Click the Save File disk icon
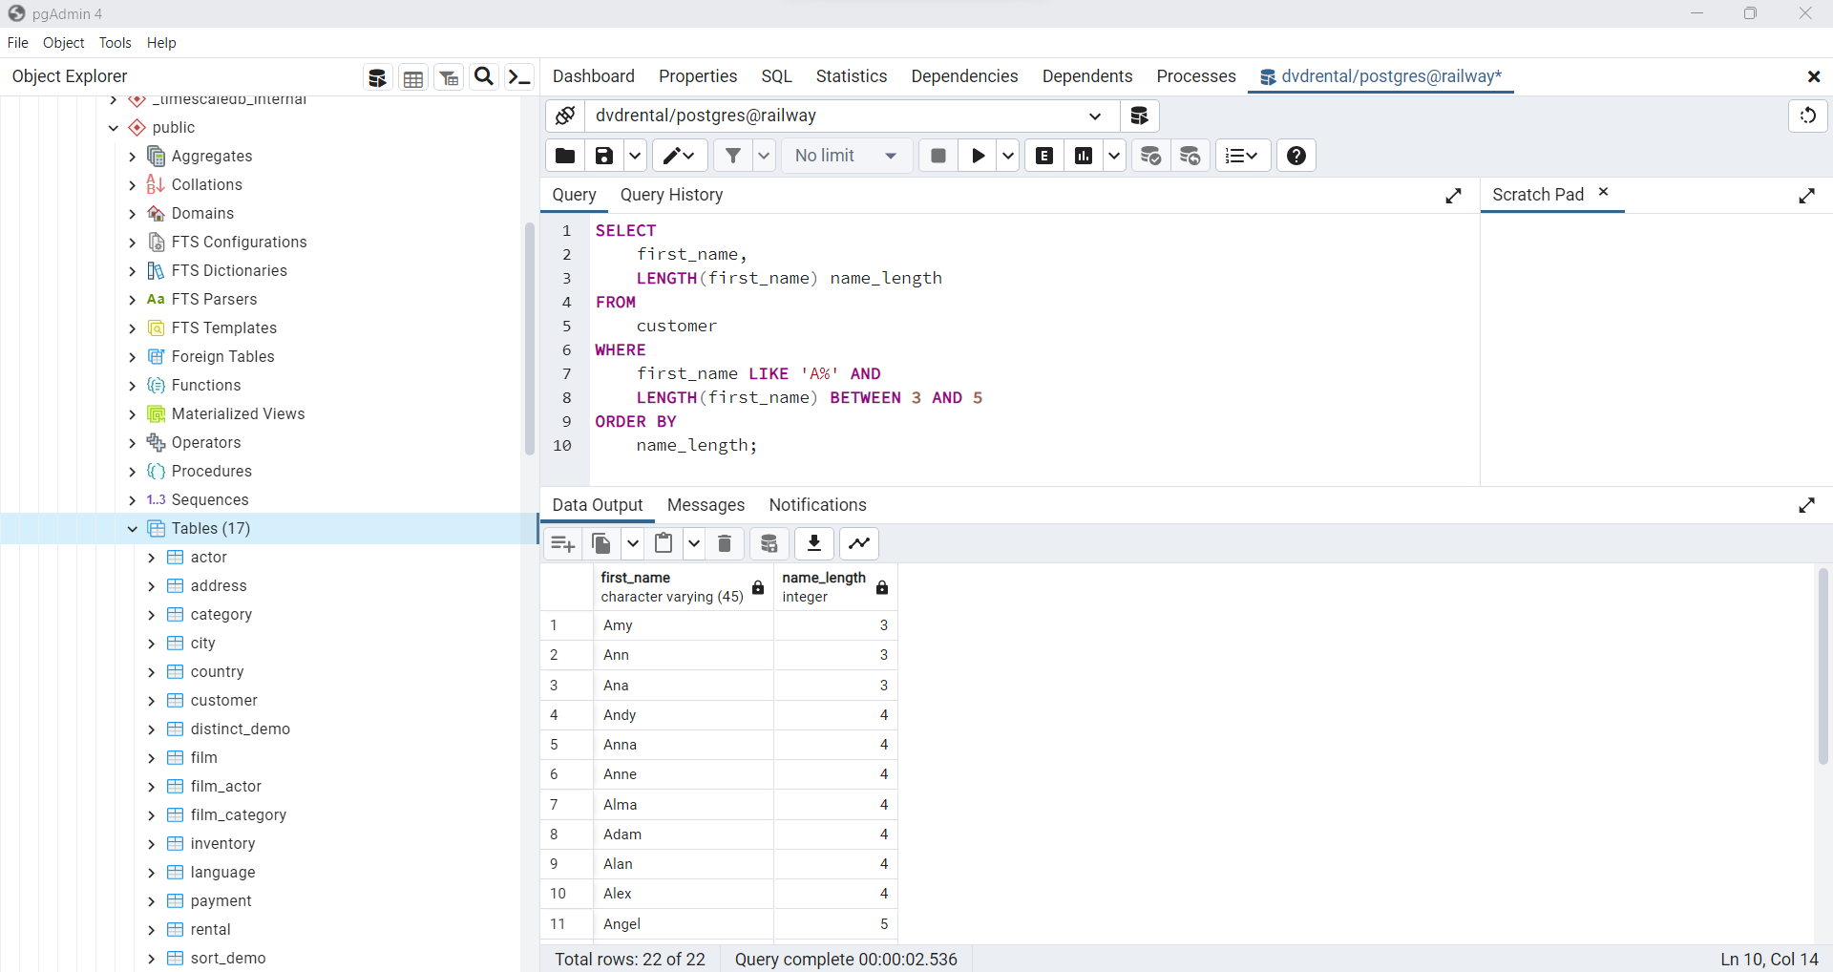 [604, 156]
